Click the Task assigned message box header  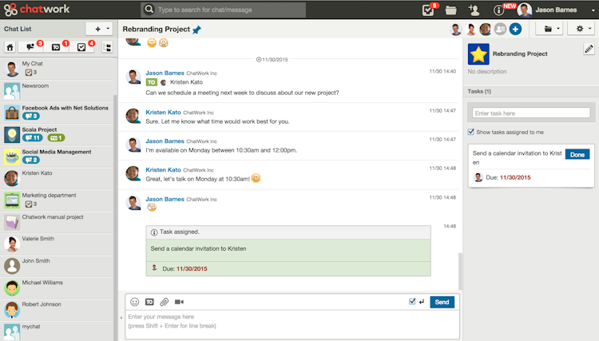click(288, 232)
